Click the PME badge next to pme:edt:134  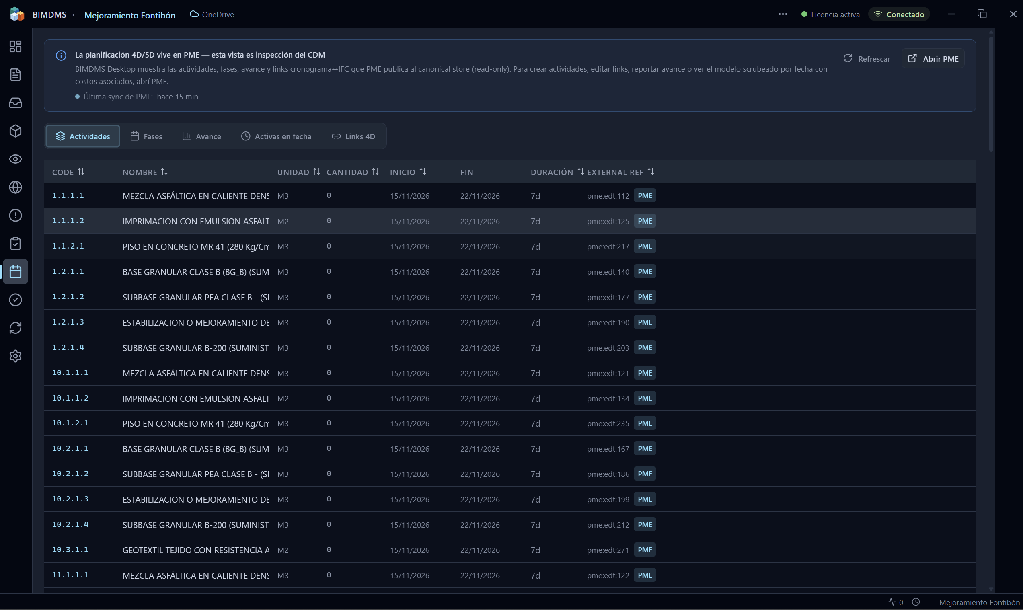click(x=645, y=398)
